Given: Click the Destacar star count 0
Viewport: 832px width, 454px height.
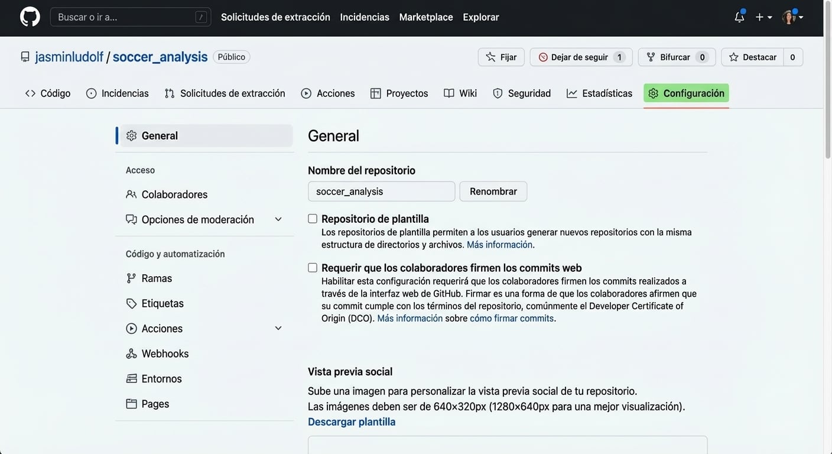Looking at the screenshot, I should [792, 57].
